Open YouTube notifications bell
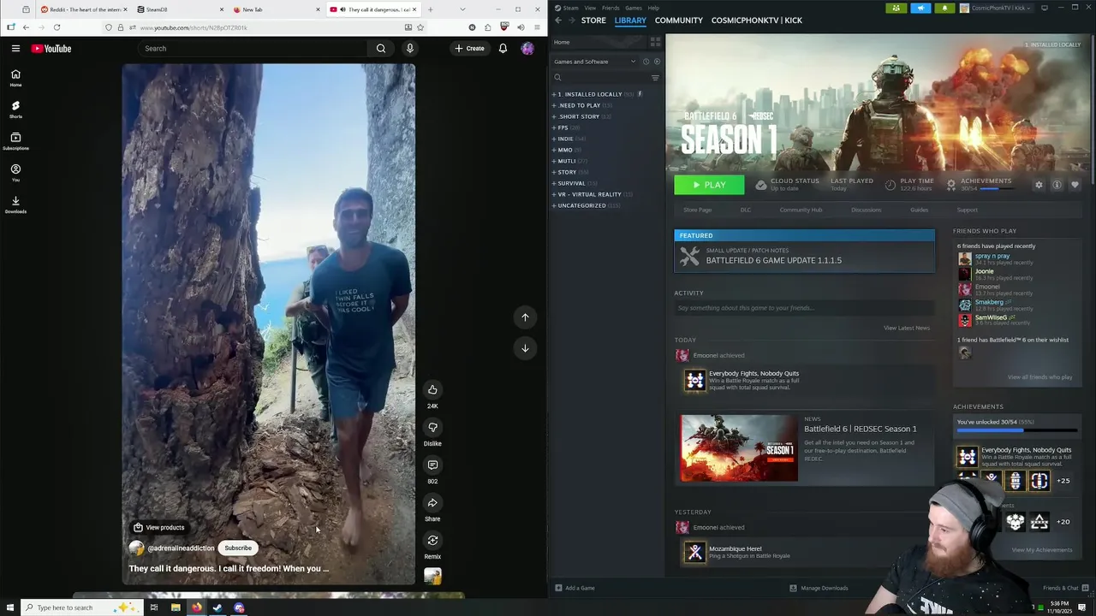Viewport: 1096px width, 616px height. pos(503,49)
